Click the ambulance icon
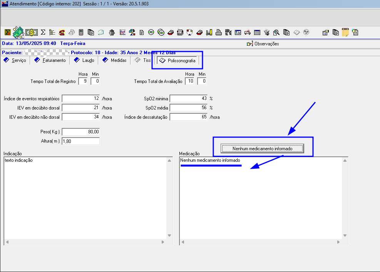This screenshot has height=272, width=380. point(248,32)
